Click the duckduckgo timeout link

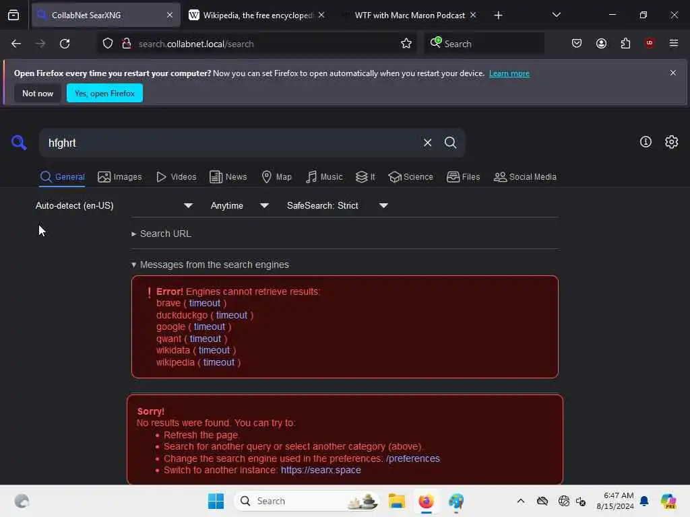(232, 315)
